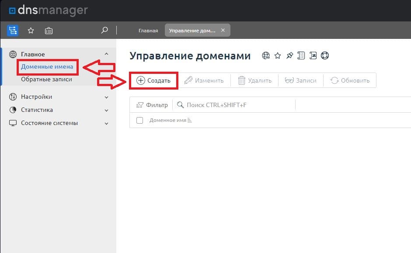
Task: Click the Настройки sliders icon
Action: (x=13, y=97)
